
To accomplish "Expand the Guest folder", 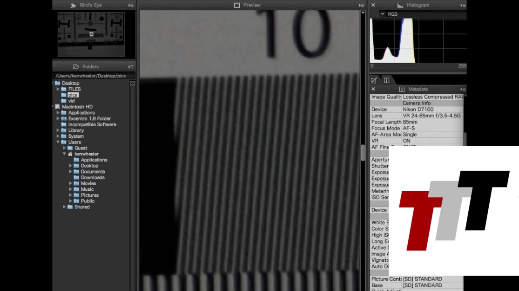I will point(64,148).
